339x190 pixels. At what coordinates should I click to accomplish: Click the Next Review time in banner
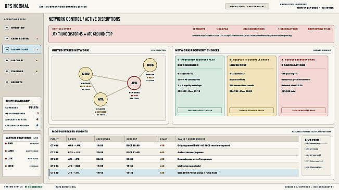click(319, 29)
